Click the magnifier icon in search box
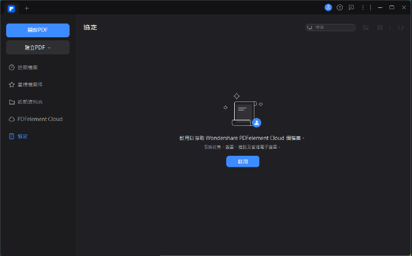This screenshot has height=256, width=412. pyautogui.click(x=310, y=27)
